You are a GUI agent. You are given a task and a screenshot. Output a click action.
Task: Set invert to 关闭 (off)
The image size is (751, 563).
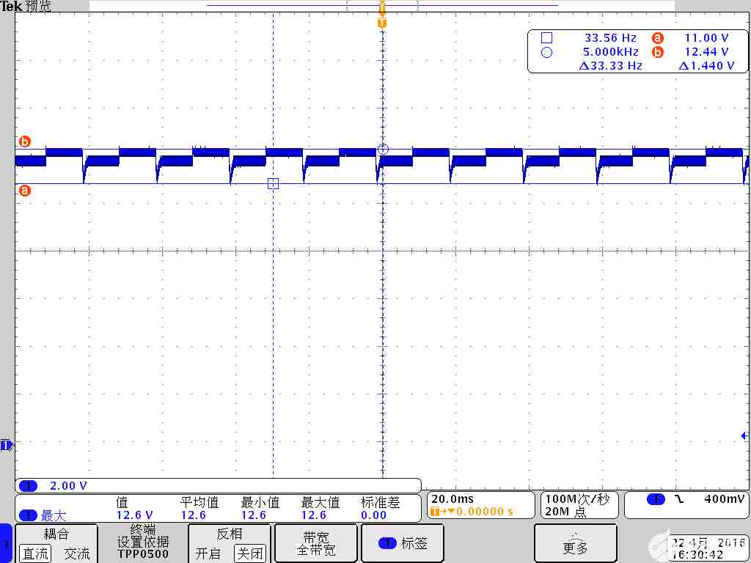pyautogui.click(x=250, y=554)
